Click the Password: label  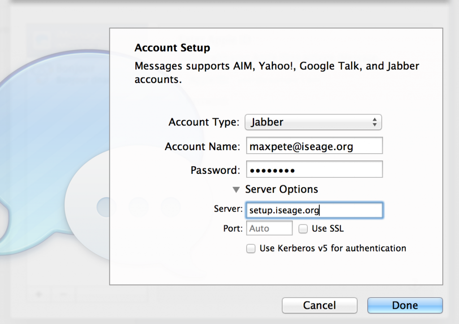pos(215,170)
